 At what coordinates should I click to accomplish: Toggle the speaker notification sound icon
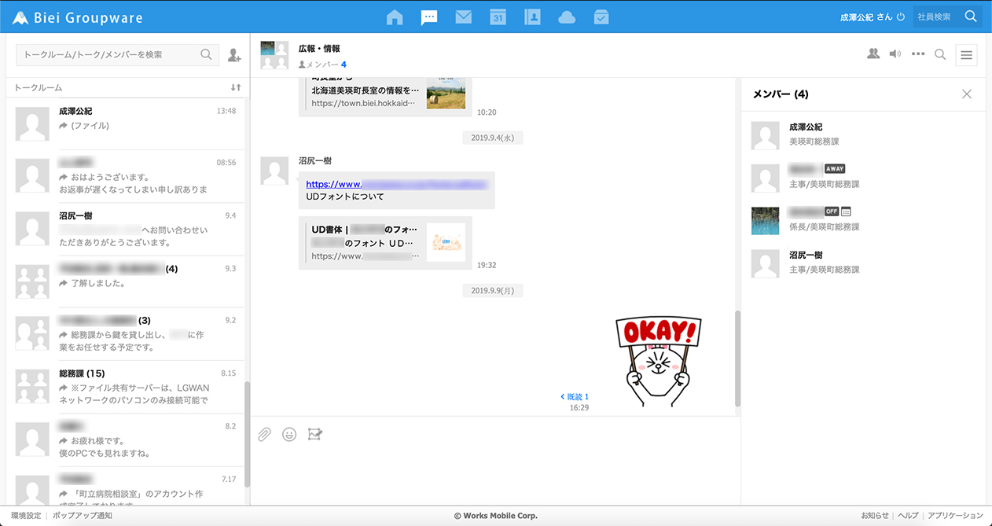895,54
